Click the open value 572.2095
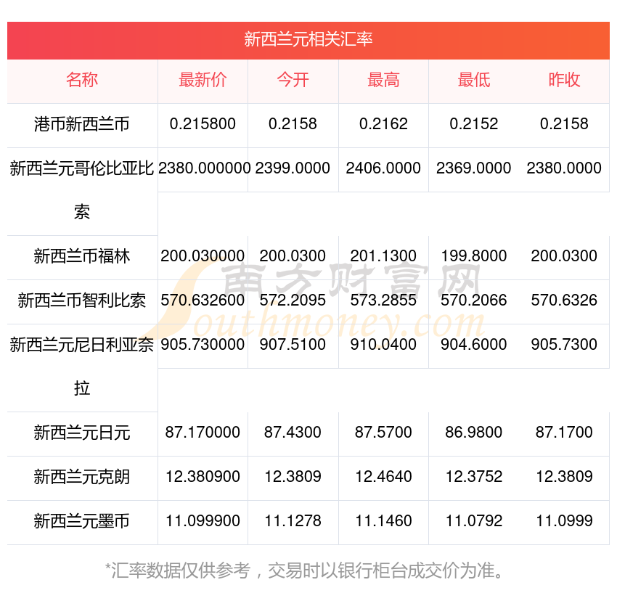The width and height of the screenshot is (617, 593). [x=293, y=300]
